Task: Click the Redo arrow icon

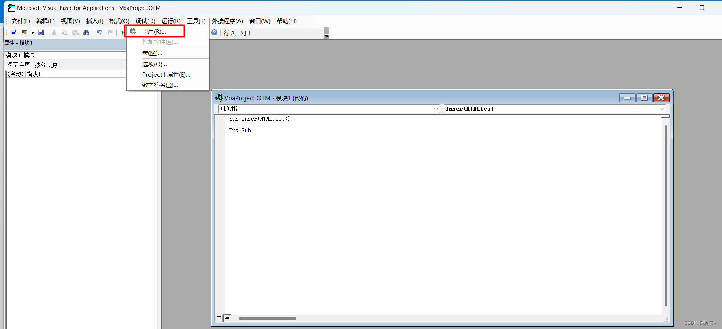Action: 110,33
